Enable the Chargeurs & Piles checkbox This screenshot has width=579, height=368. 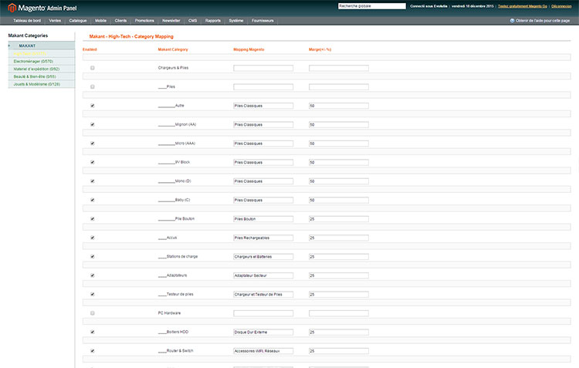tap(93, 68)
